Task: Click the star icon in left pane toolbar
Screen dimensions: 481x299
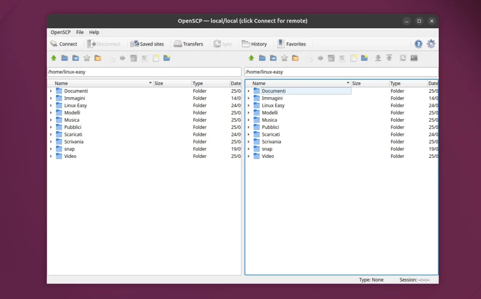Action: (87, 58)
